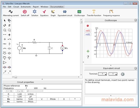Open oscilloscope help question mark
Image resolution: width=140 pixels, height=108 pixels.
pos(88,57)
